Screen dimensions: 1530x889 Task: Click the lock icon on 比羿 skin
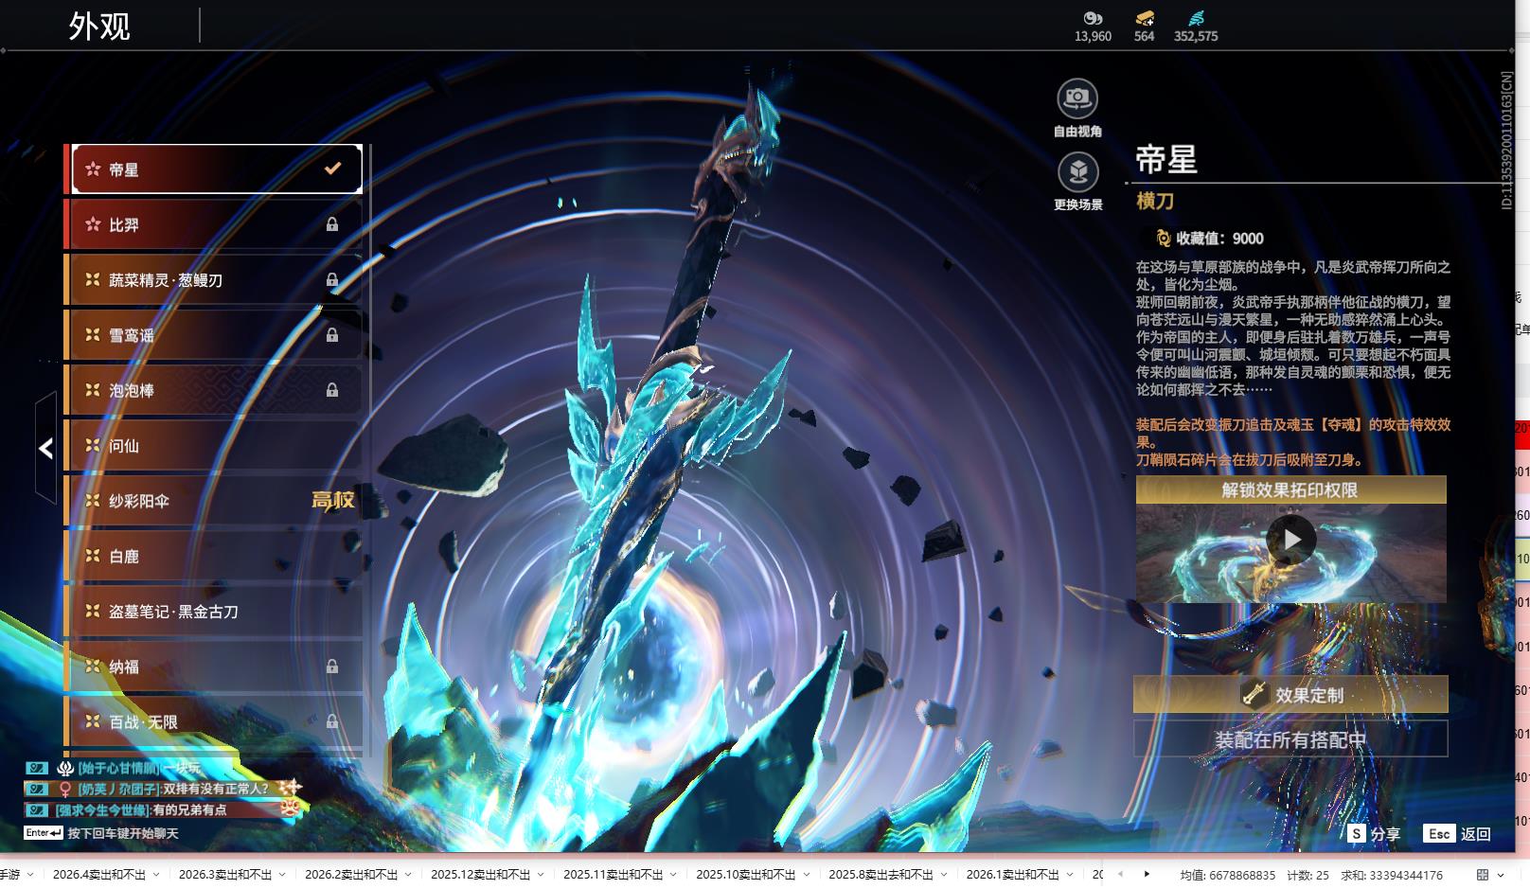click(332, 224)
